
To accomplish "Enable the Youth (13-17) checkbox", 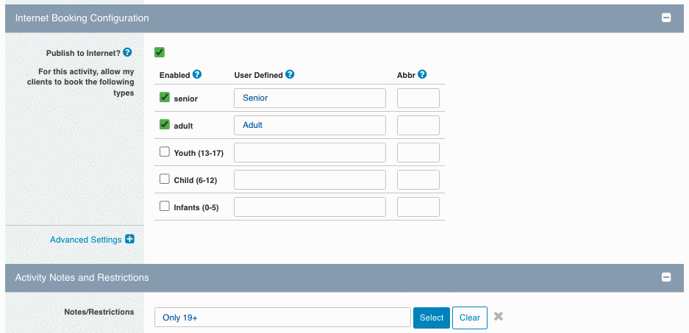I will (x=164, y=152).
